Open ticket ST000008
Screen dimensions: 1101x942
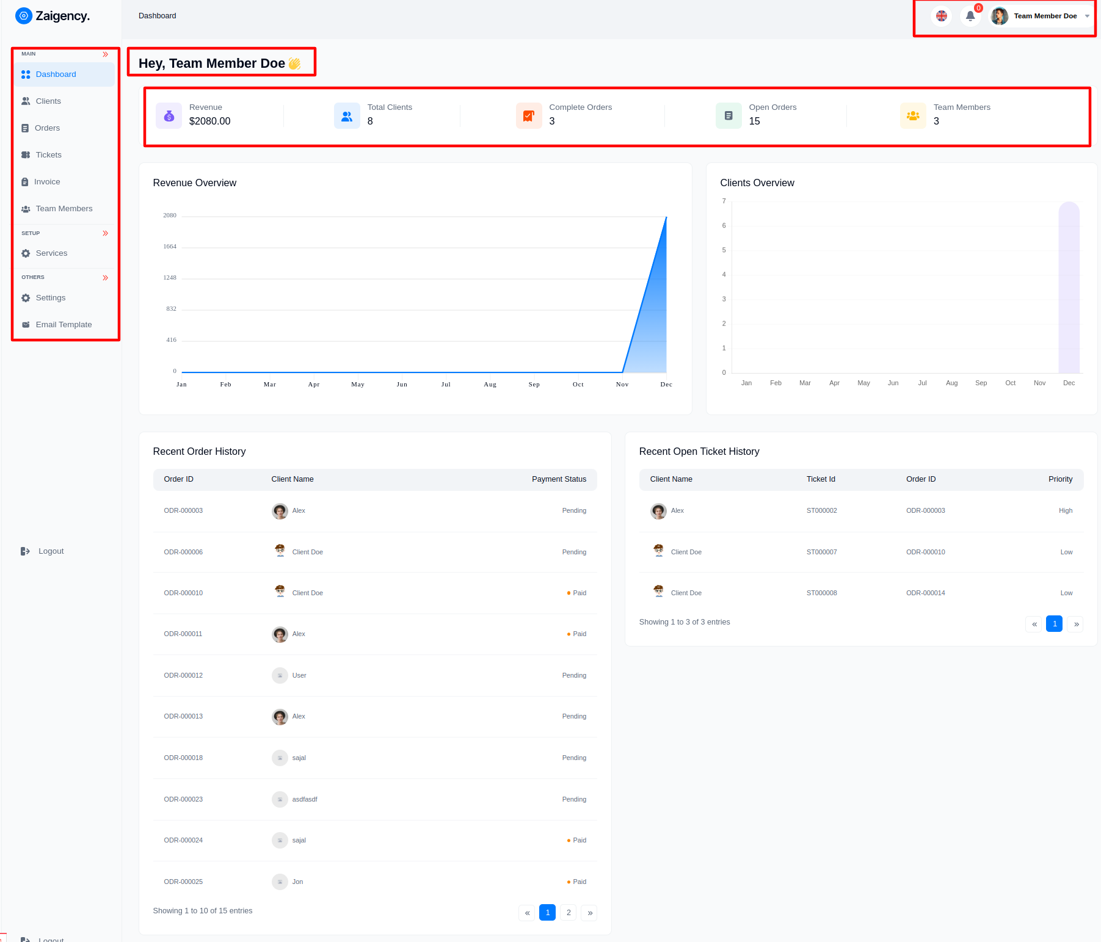(x=822, y=593)
